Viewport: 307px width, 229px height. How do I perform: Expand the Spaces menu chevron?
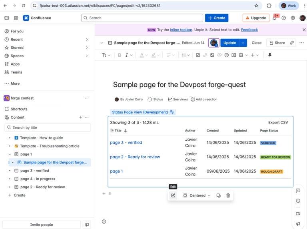(87, 56)
